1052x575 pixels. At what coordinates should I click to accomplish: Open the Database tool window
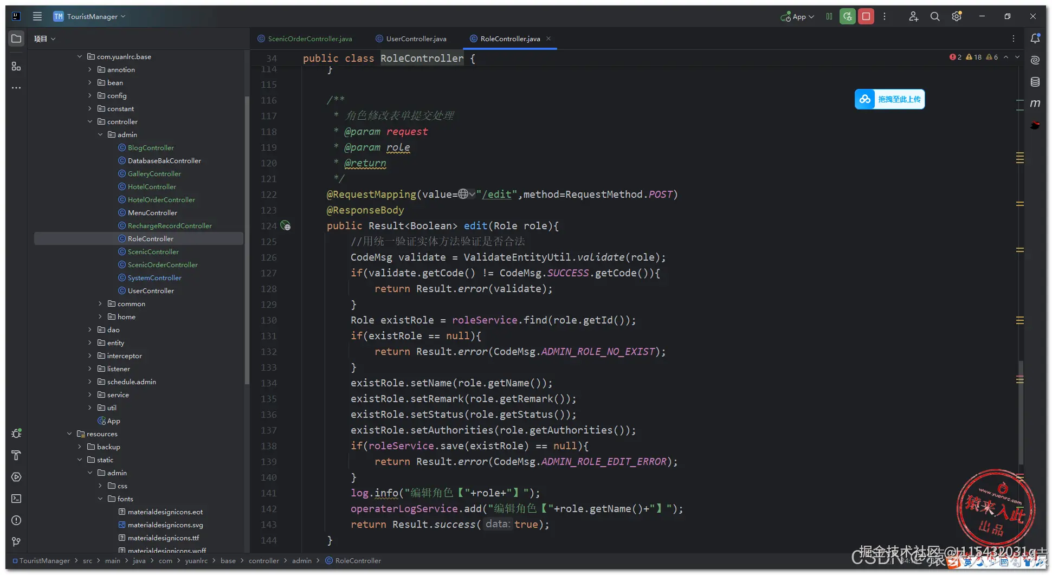coord(1035,82)
